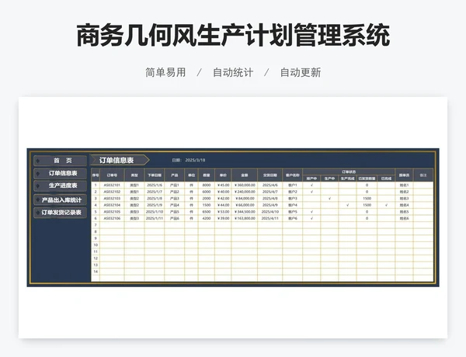Select the 产品 column header

coord(175,175)
